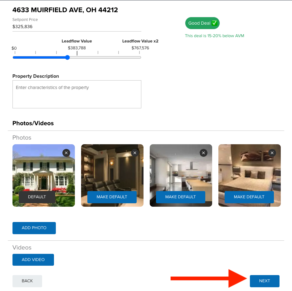Click the Videos section label

[x=22, y=248]
